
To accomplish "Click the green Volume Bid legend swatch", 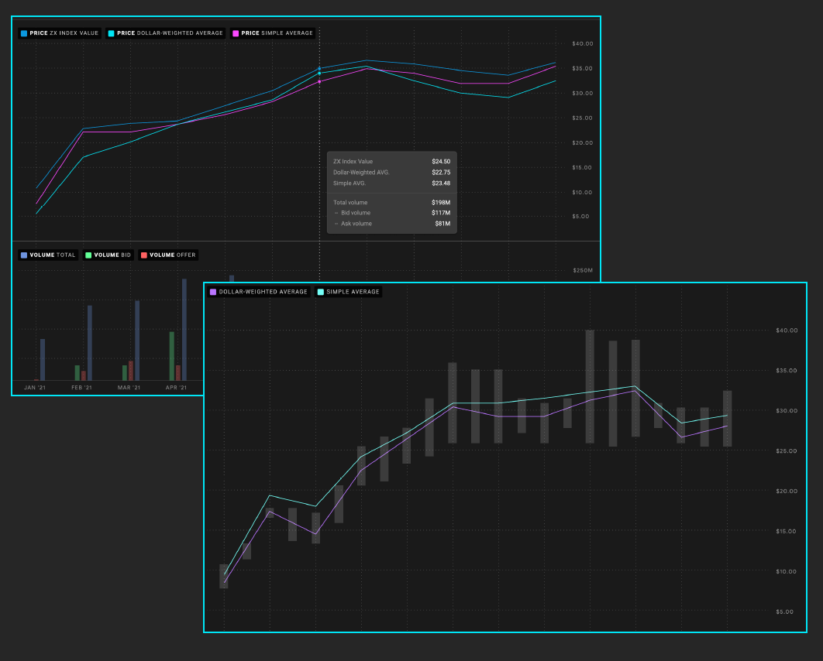I will point(89,255).
